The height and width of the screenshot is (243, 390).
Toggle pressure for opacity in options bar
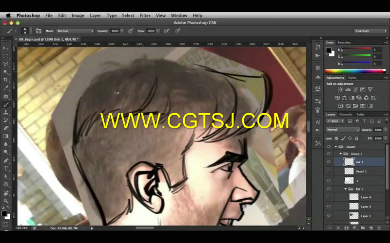pyautogui.click(x=130, y=31)
